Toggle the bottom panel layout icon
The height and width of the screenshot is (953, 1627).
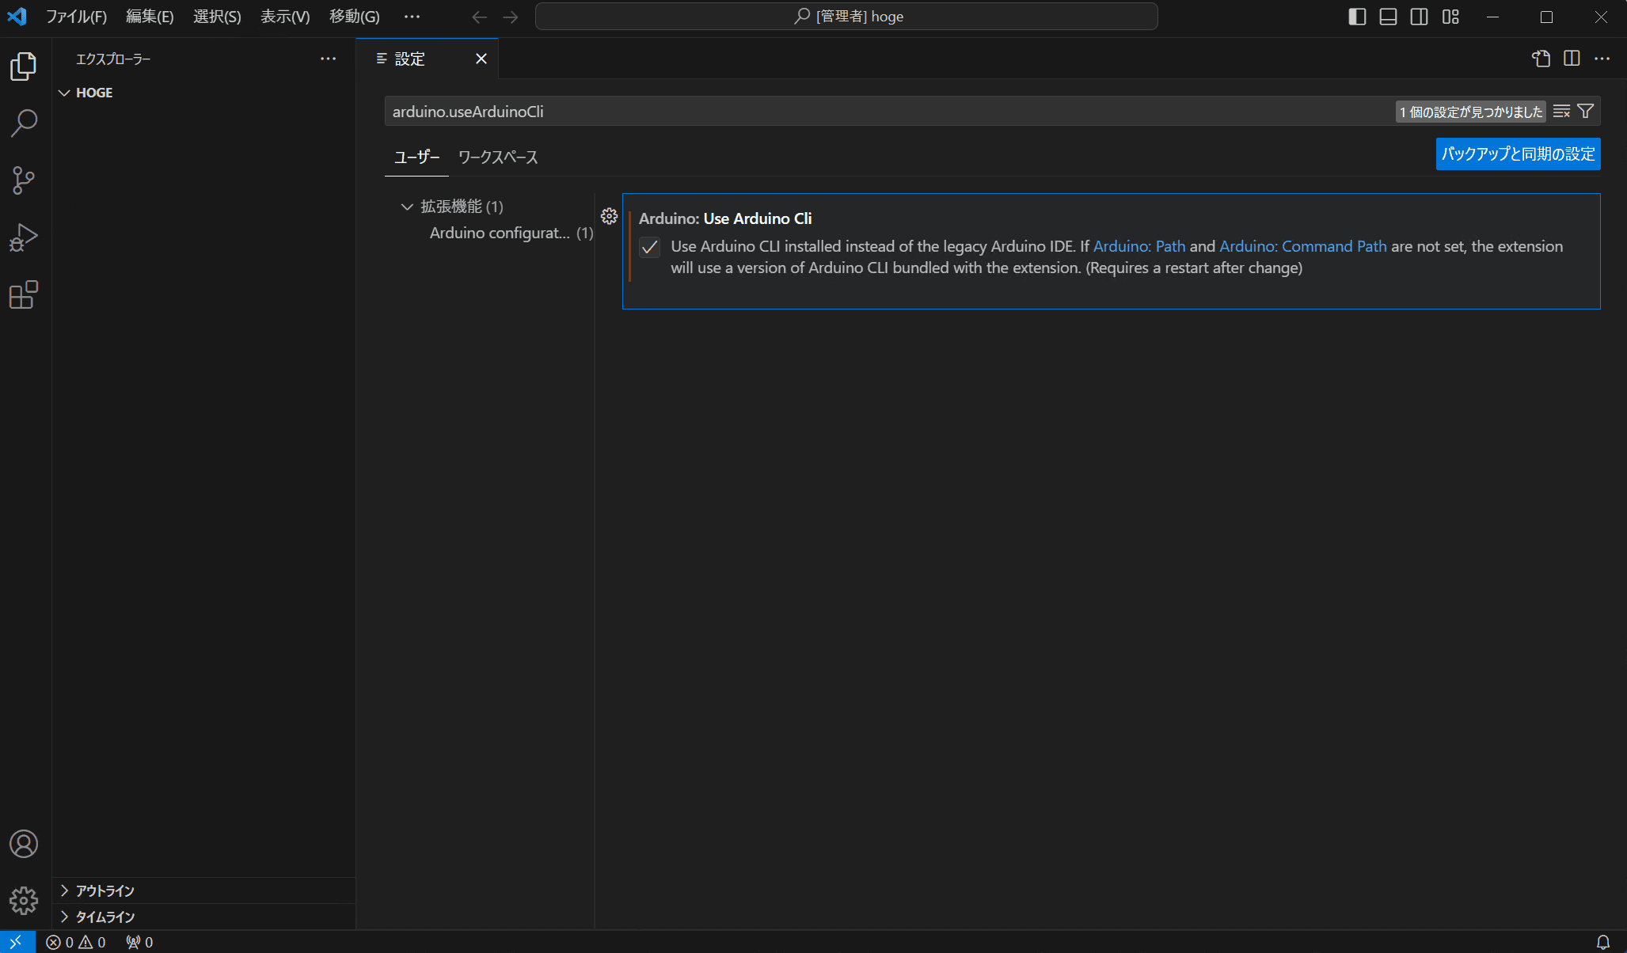click(1388, 17)
